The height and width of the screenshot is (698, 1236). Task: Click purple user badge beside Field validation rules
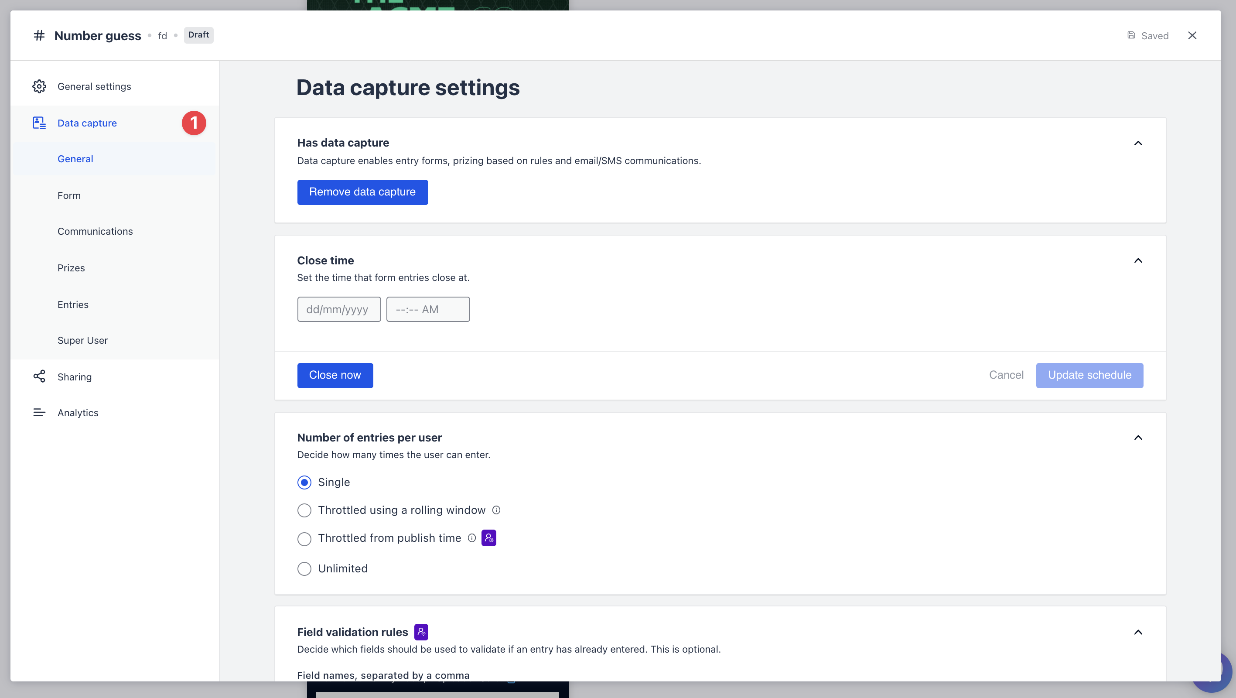[421, 632]
